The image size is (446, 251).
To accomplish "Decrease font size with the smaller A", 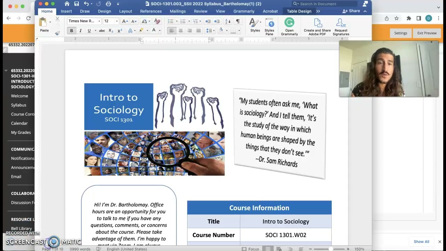I will click(x=134, y=21).
